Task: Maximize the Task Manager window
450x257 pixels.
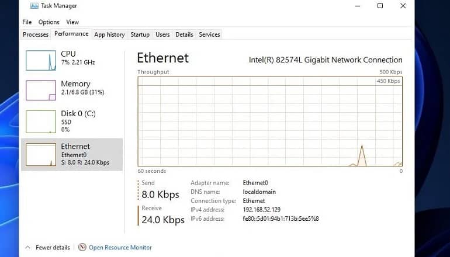Action: pos(380,6)
